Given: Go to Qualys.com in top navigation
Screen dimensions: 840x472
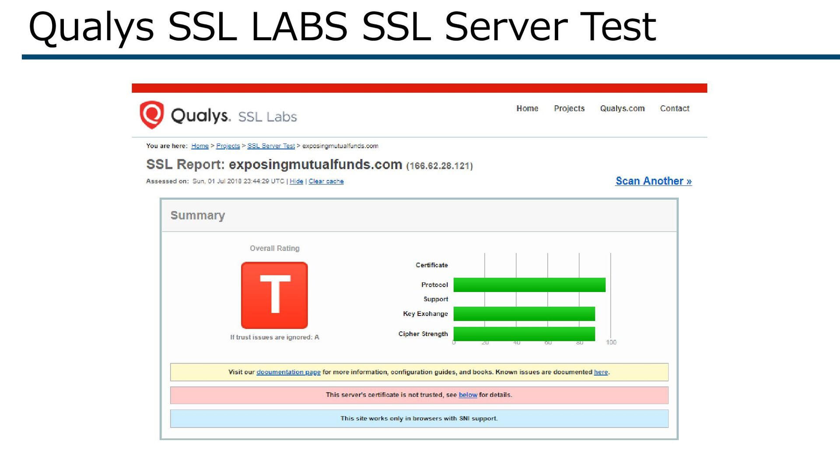Looking at the screenshot, I should [x=622, y=108].
